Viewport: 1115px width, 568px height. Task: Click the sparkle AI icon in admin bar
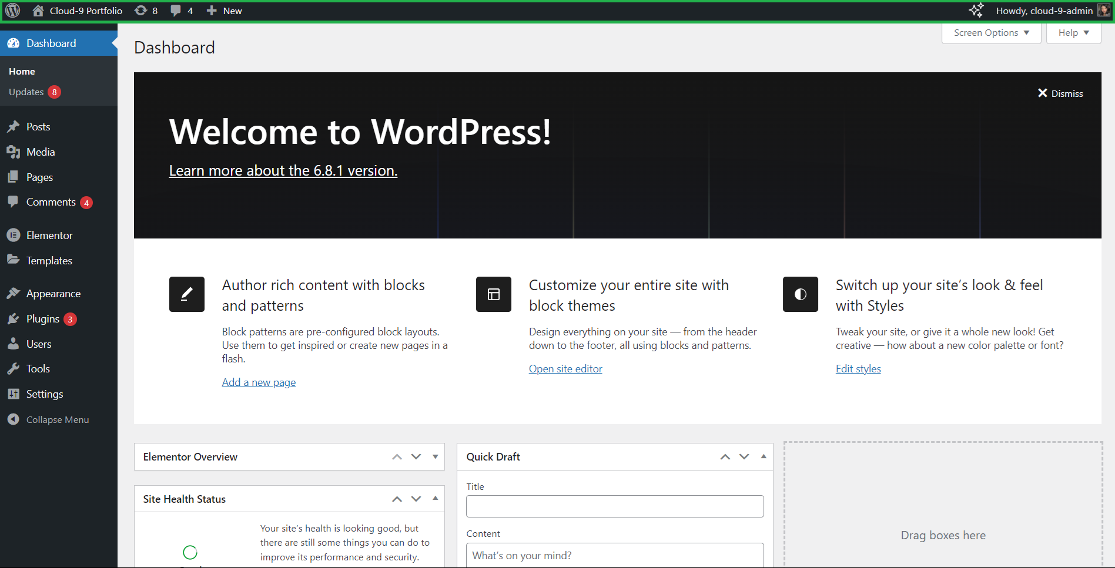(976, 10)
